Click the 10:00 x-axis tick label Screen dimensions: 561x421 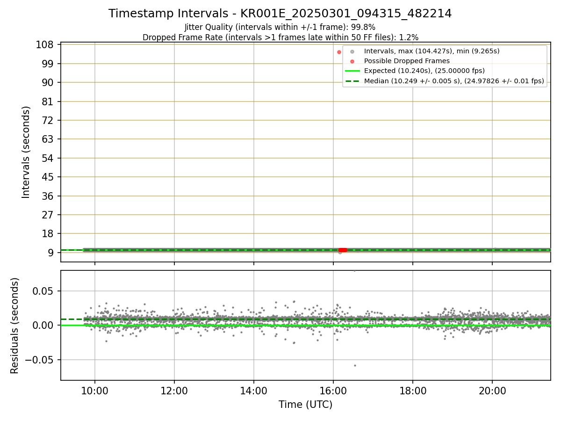(95, 391)
